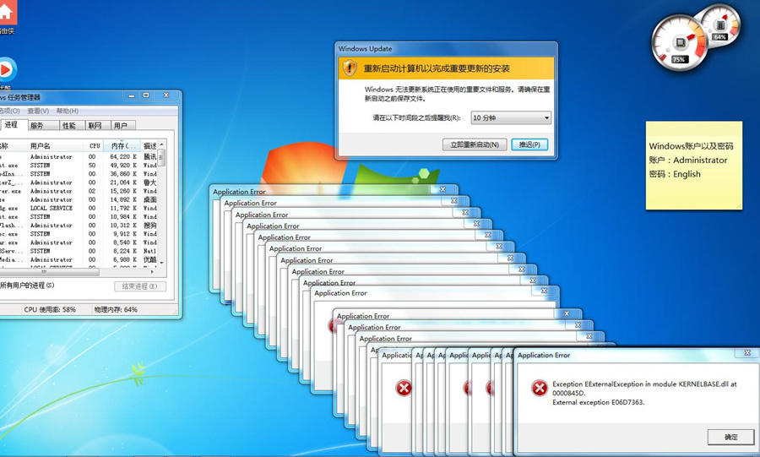This screenshot has width=760, height=457.
Task: Sort processes by the CPU column header
Action: [95, 145]
